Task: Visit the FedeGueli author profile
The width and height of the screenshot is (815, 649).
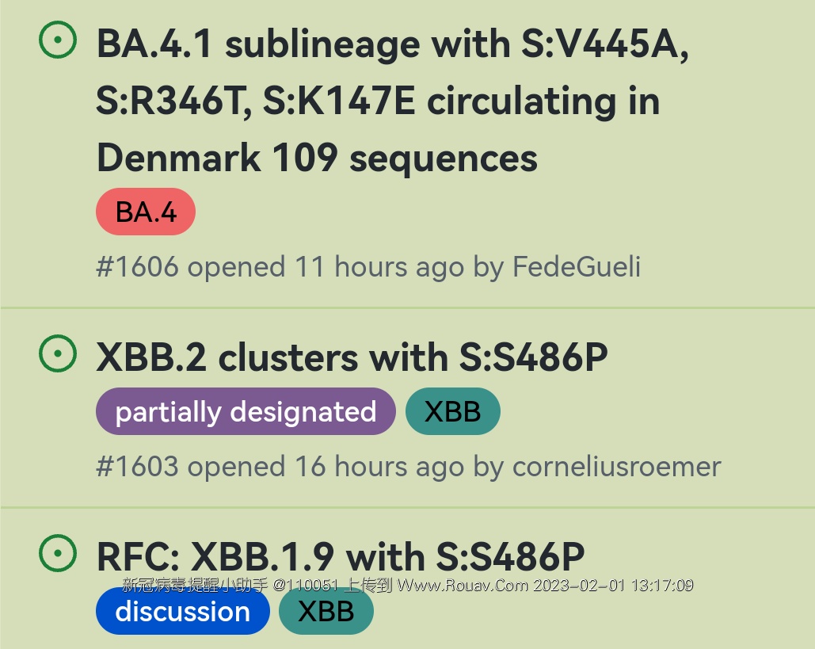Action: tap(577, 267)
